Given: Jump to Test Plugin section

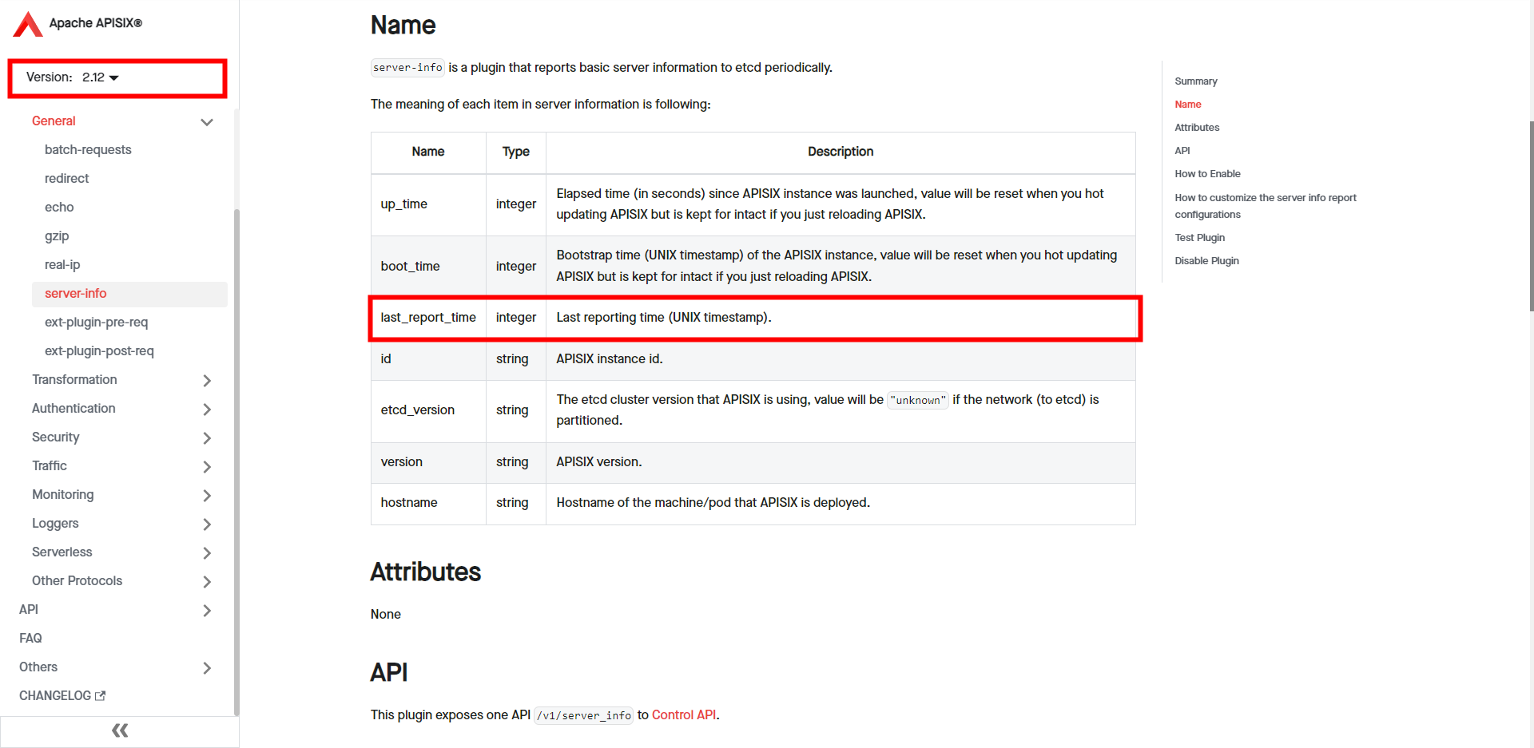Looking at the screenshot, I should tap(1199, 238).
